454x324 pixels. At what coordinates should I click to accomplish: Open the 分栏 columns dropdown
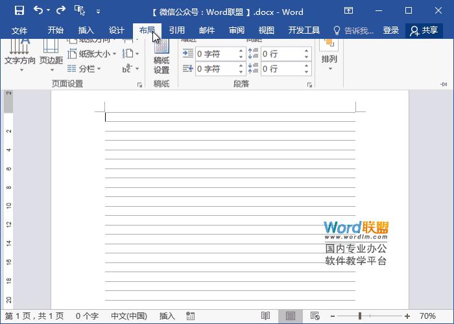(84, 69)
